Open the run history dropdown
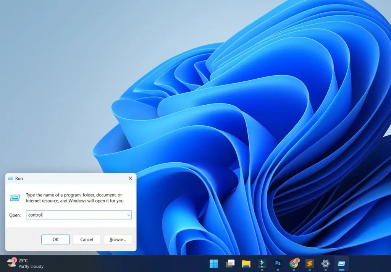Viewport: 391px width, 272px height. point(128,215)
